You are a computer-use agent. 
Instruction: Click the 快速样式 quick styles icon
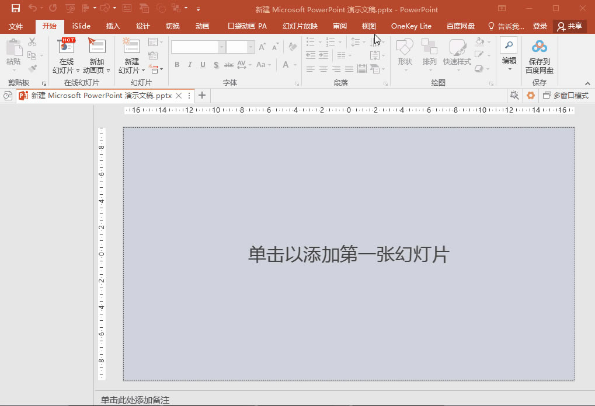(x=457, y=47)
